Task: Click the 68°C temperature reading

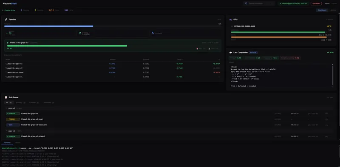Action: (x=329, y=26)
